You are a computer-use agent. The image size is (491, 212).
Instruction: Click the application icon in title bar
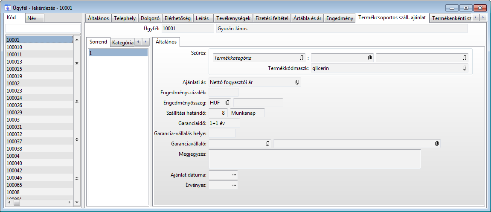click(7, 8)
